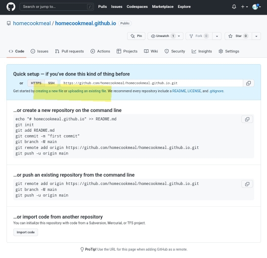Click the Search or jump to field
This screenshot has width=267, height=258.
pyautogui.click(x=56, y=7)
